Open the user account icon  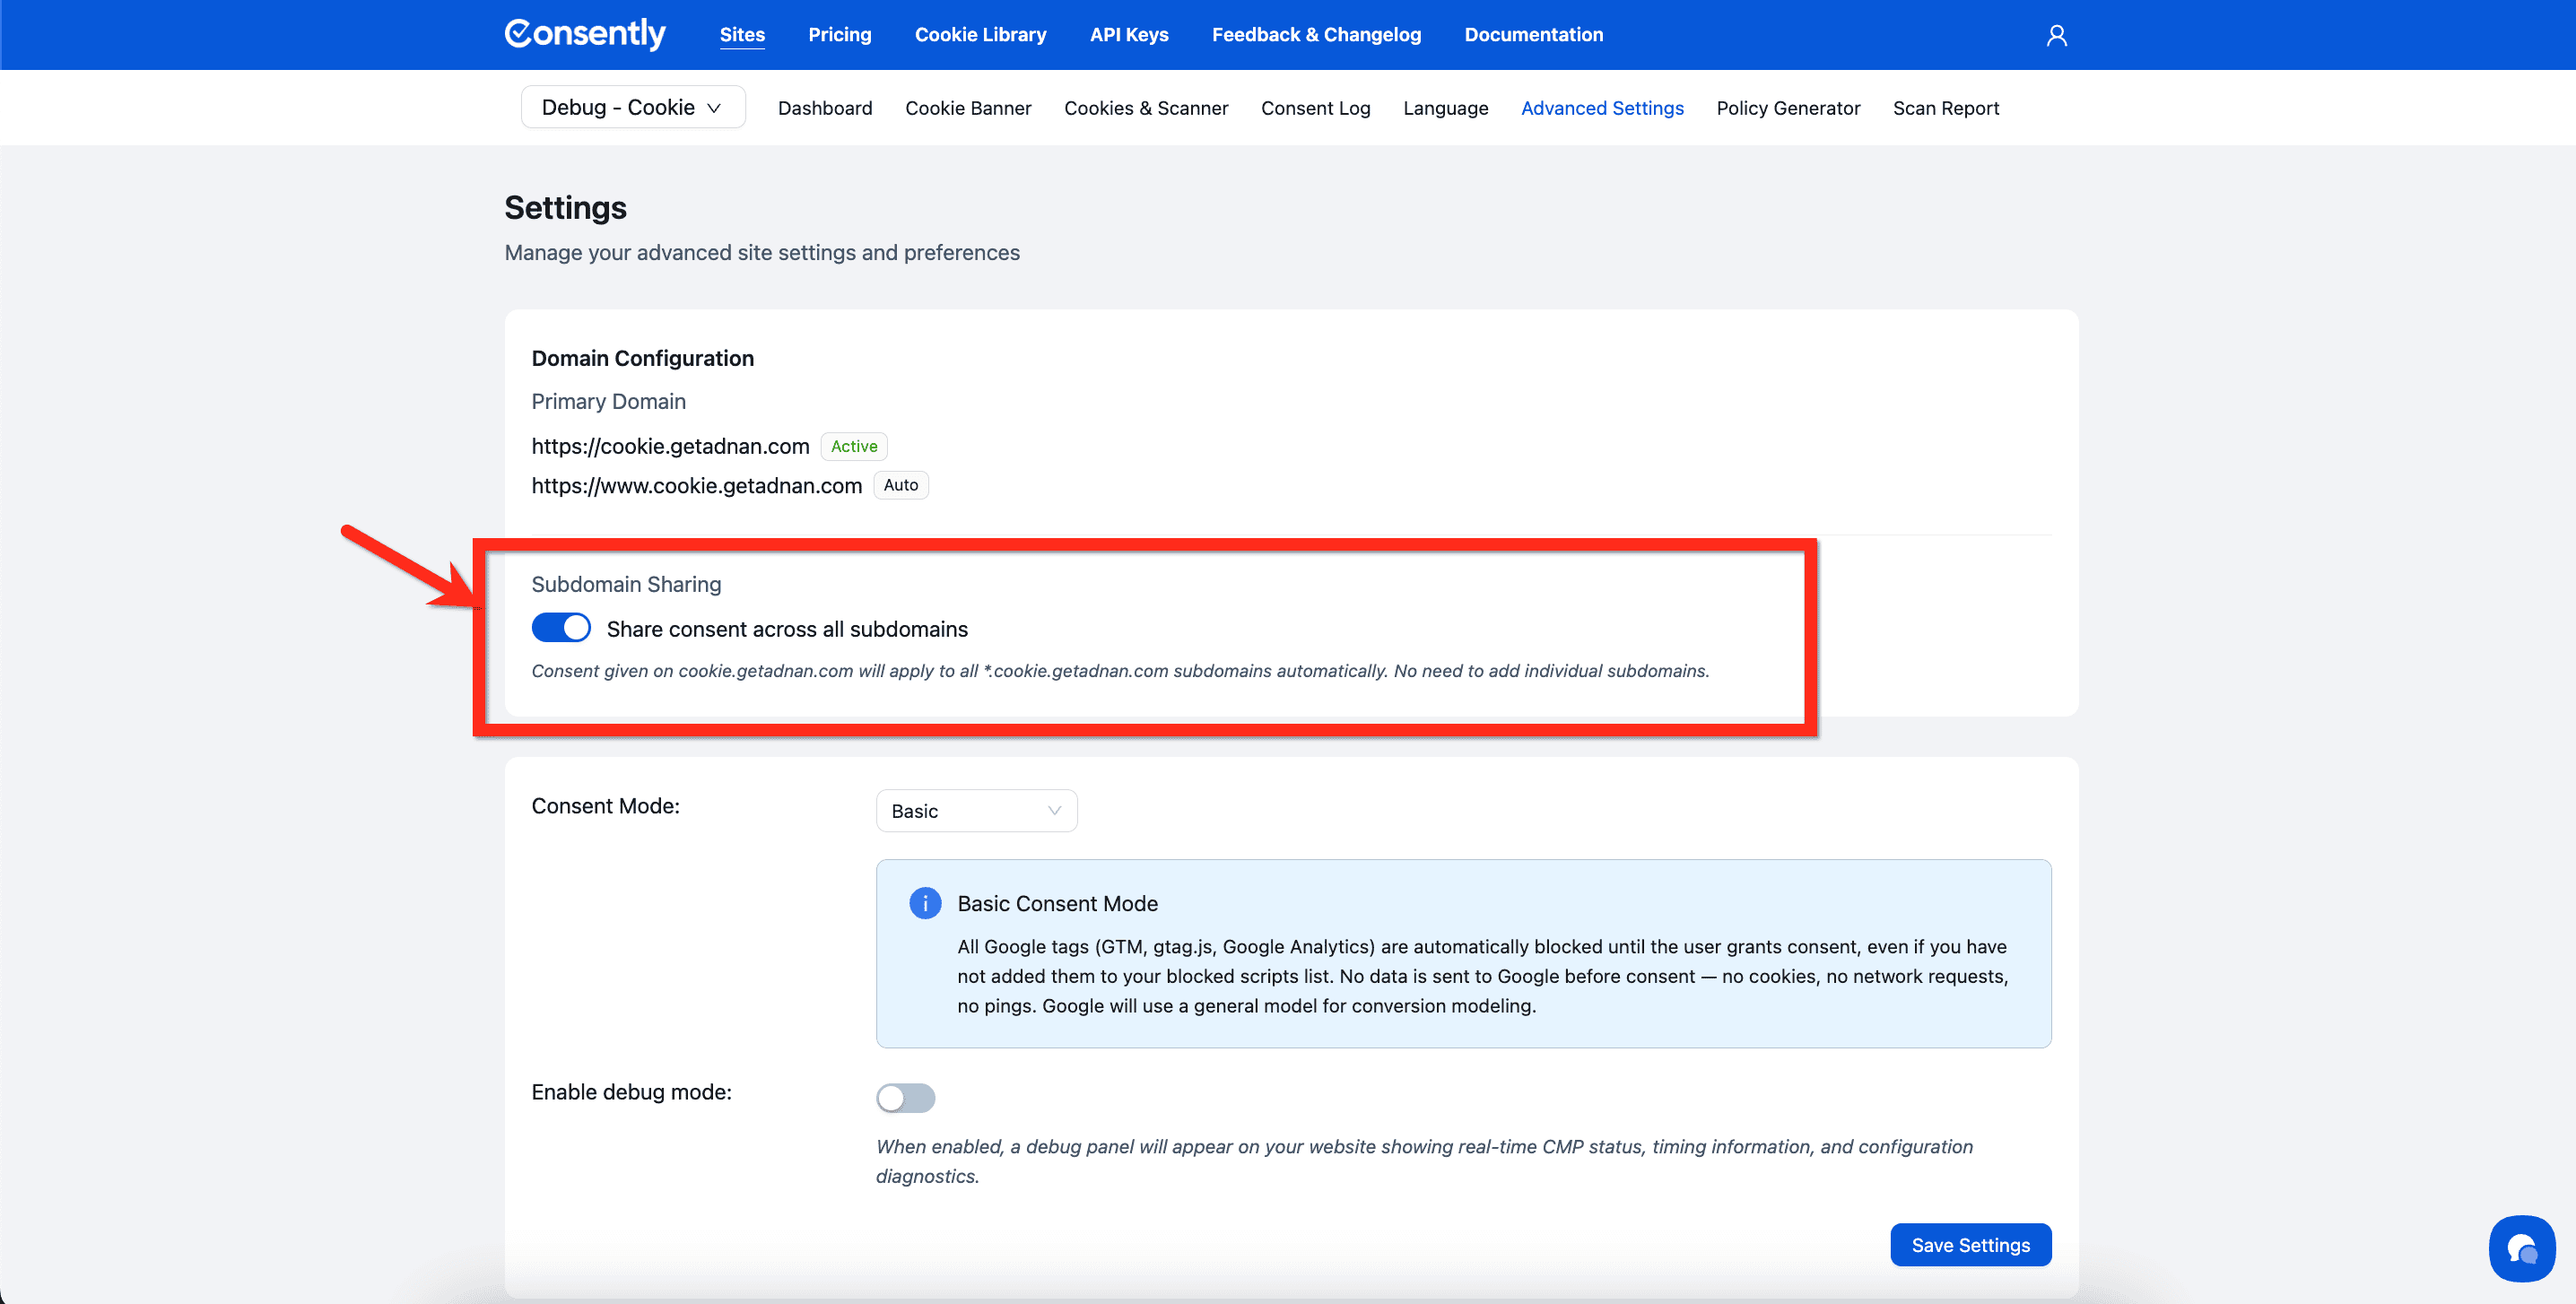(x=2056, y=35)
